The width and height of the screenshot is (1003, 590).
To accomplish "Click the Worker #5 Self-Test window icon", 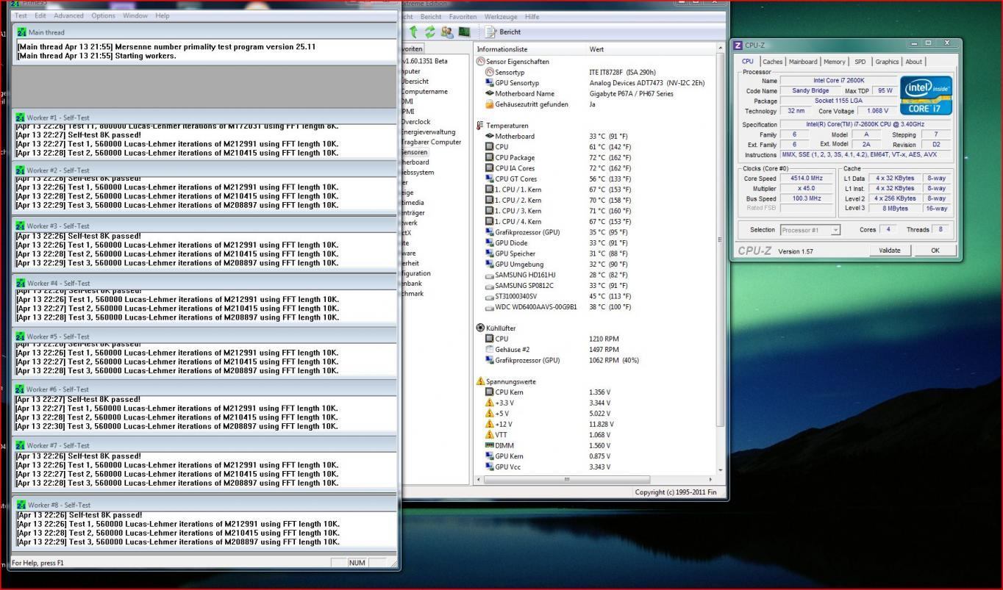I will (21, 337).
